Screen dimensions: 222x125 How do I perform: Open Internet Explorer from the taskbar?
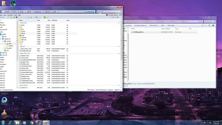10,123
